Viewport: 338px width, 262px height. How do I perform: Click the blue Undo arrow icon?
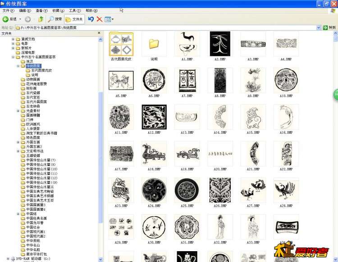coord(91,19)
